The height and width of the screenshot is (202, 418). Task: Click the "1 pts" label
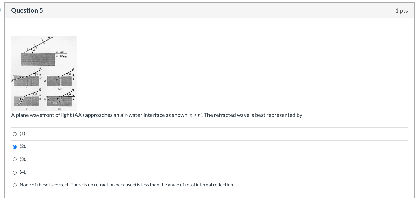click(x=402, y=10)
